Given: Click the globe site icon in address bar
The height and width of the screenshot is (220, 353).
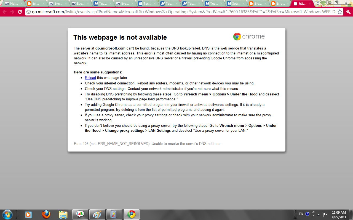Looking at the screenshot, I should 28,12.
